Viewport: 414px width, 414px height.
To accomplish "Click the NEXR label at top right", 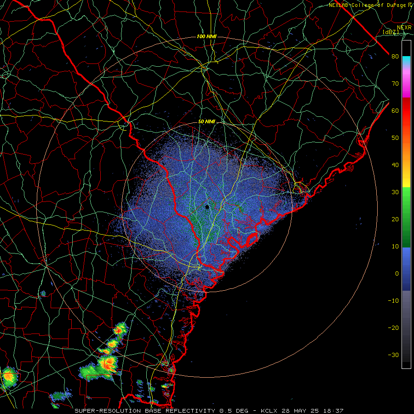I will pyautogui.click(x=404, y=28).
